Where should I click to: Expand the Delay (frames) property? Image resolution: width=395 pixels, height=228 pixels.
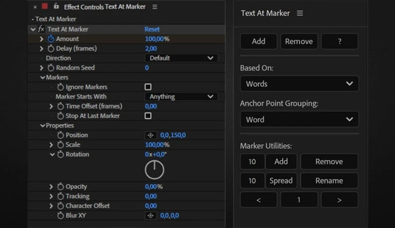[42, 49]
